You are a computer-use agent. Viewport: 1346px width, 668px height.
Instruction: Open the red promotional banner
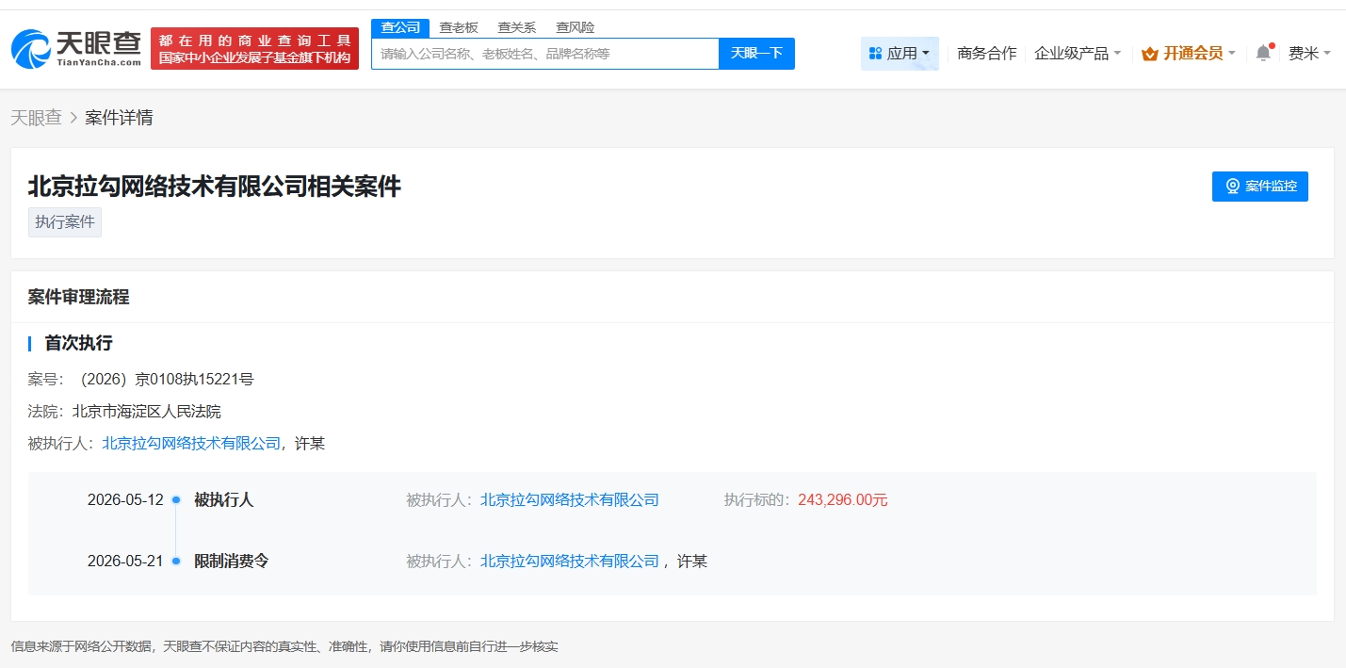(x=254, y=49)
